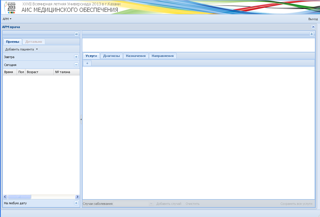Switch to the Приемы tab
This screenshot has height=217, width=320.
[x=12, y=41]
